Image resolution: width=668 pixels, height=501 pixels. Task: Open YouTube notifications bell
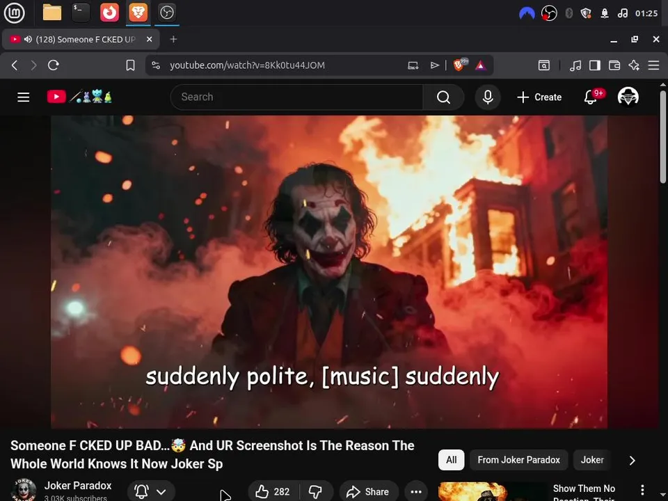(591, 97)
